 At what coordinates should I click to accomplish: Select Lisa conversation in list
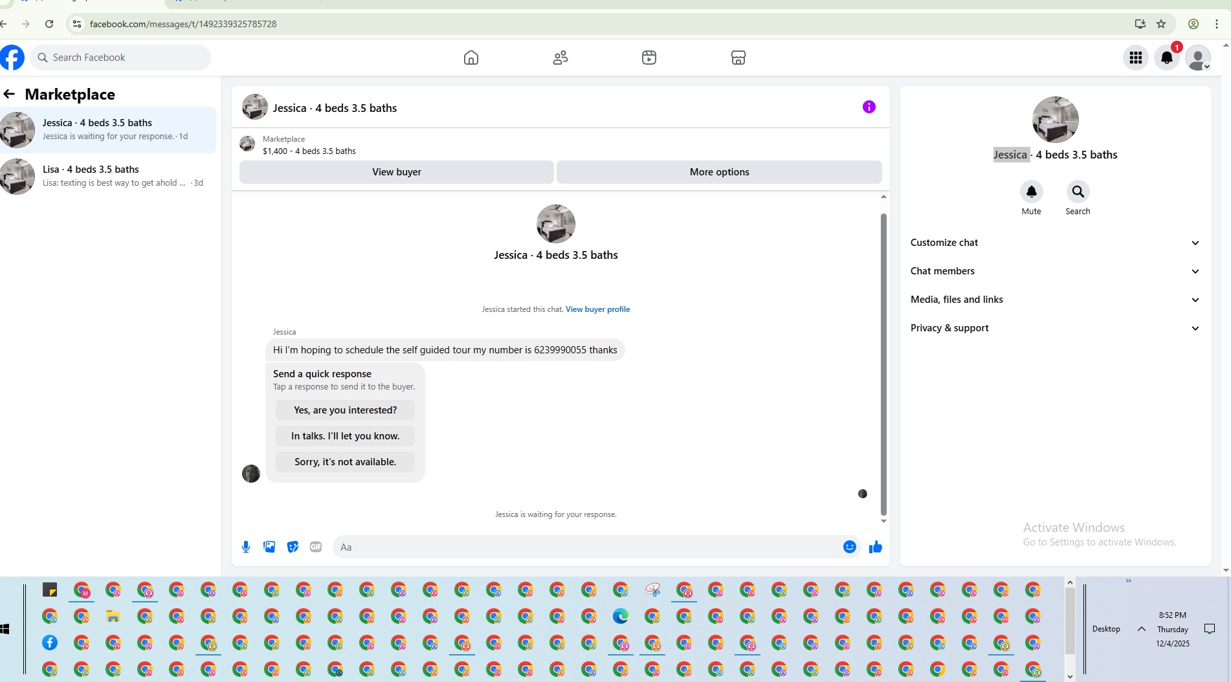tap(108, 177)
